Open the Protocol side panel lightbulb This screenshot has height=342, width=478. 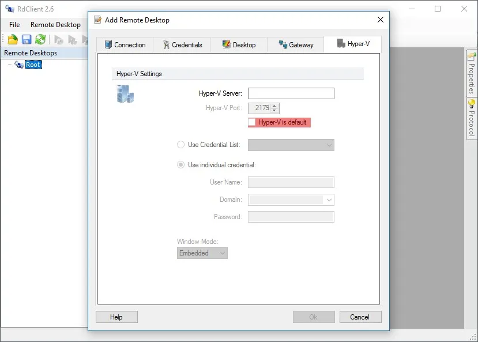[471, 103]
